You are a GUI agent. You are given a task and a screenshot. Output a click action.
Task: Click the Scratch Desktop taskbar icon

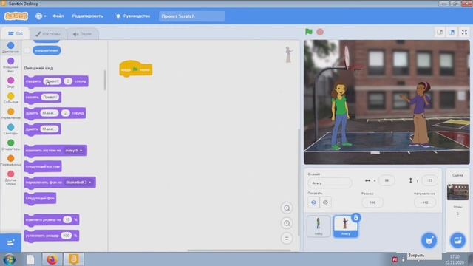pyautogui.click(x=74, y=259)
